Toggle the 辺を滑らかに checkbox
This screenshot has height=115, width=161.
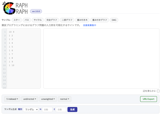(158, 91)
